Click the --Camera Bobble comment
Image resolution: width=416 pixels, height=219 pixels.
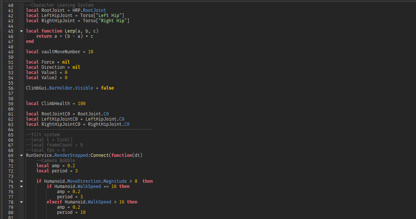point(55,161)
